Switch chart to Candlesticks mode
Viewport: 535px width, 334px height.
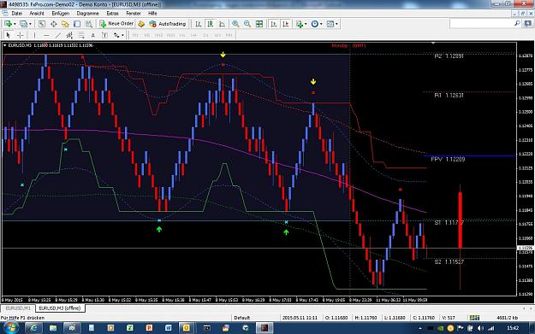(211, 24)
